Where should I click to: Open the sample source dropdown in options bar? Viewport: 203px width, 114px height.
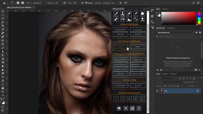pos(110,3)
